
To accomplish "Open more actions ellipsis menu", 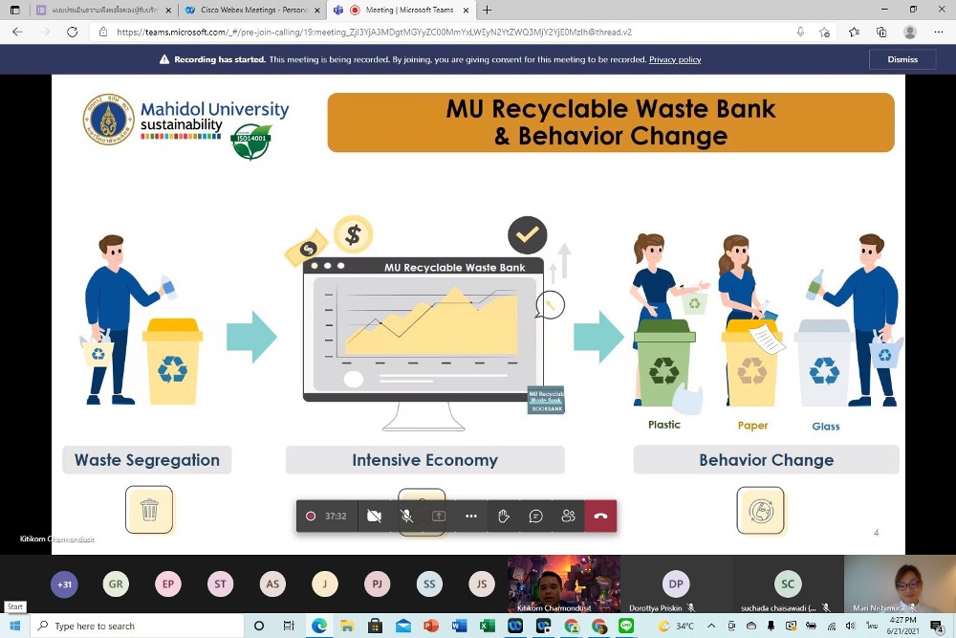I will [x=471, y=517].
